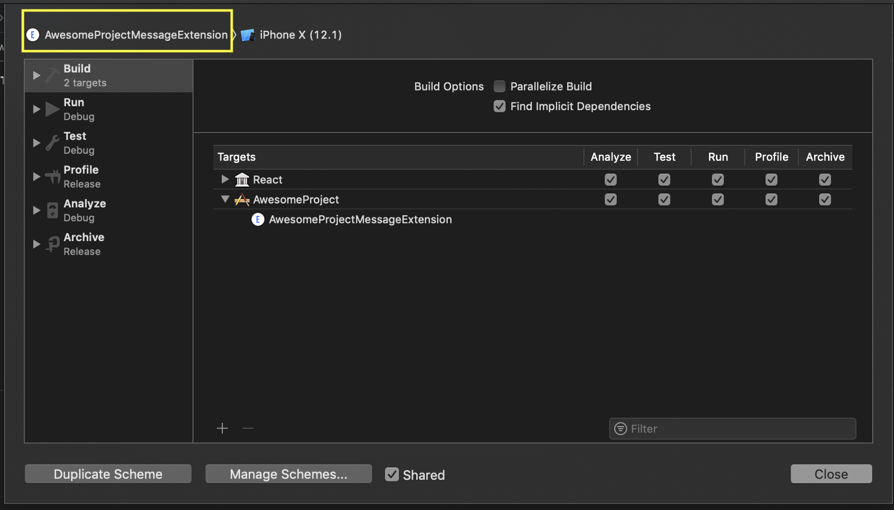Click the Duplicate Scheme button
Image resolution: width=894 pixels, height=510 pixels.
click(x=108, y=474)
